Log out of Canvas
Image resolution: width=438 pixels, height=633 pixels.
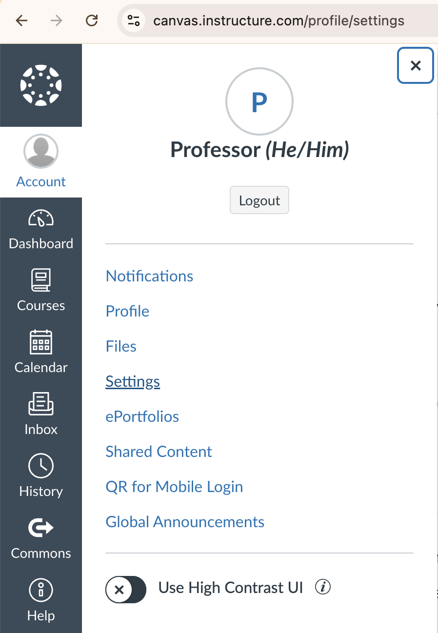(x=259, y=200)
